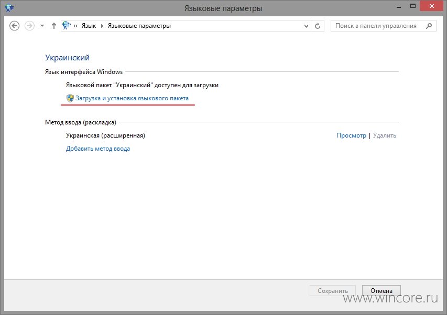Screen dimensions: 447x315
Task: Go back with the Back arrow button
Action: click(15, 26)
